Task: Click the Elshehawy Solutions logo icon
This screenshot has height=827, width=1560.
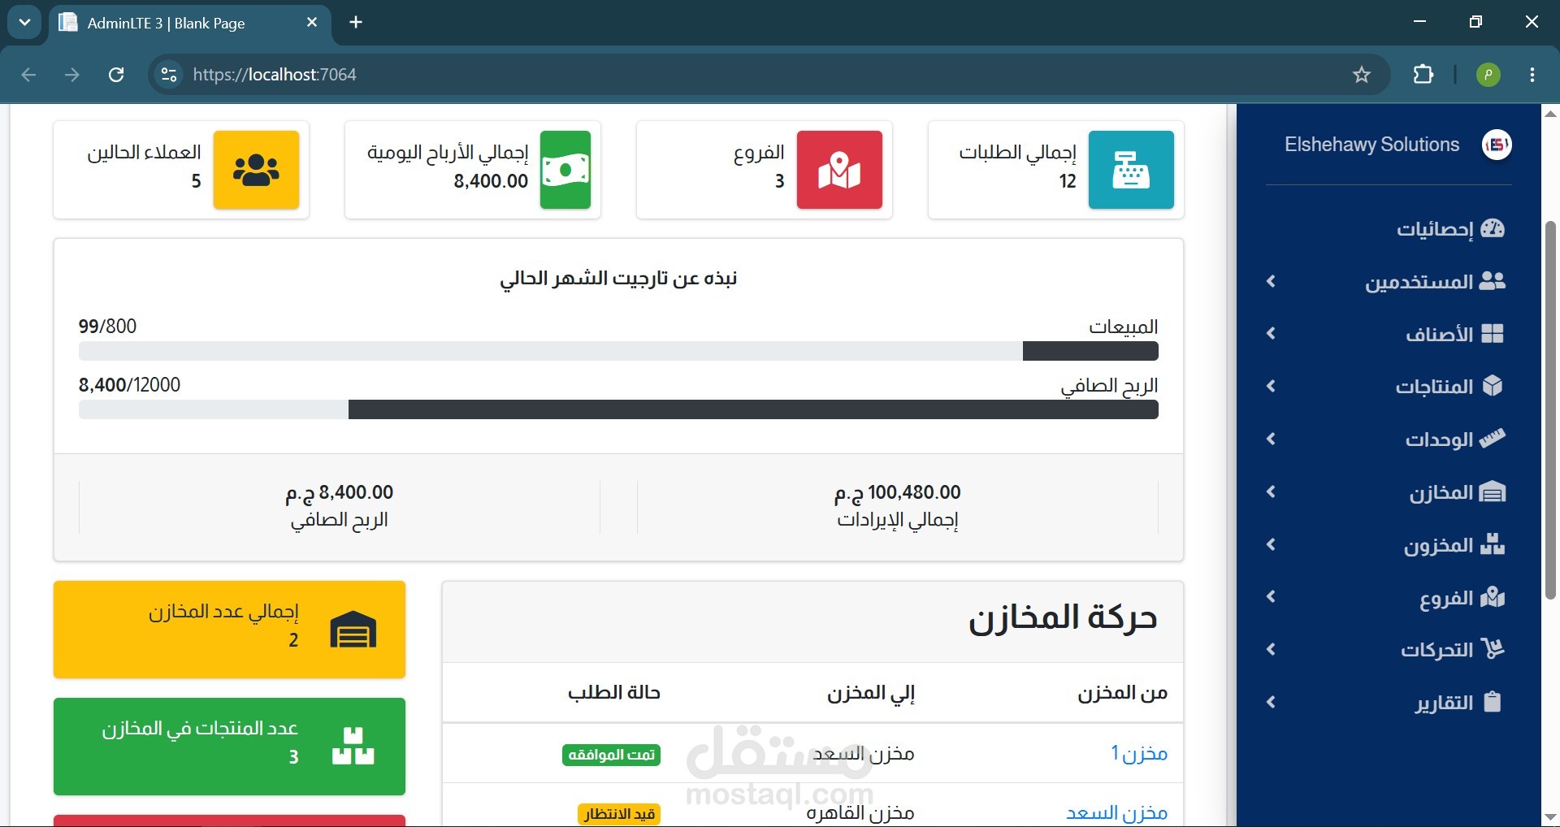Action: tap(1497, 145)
